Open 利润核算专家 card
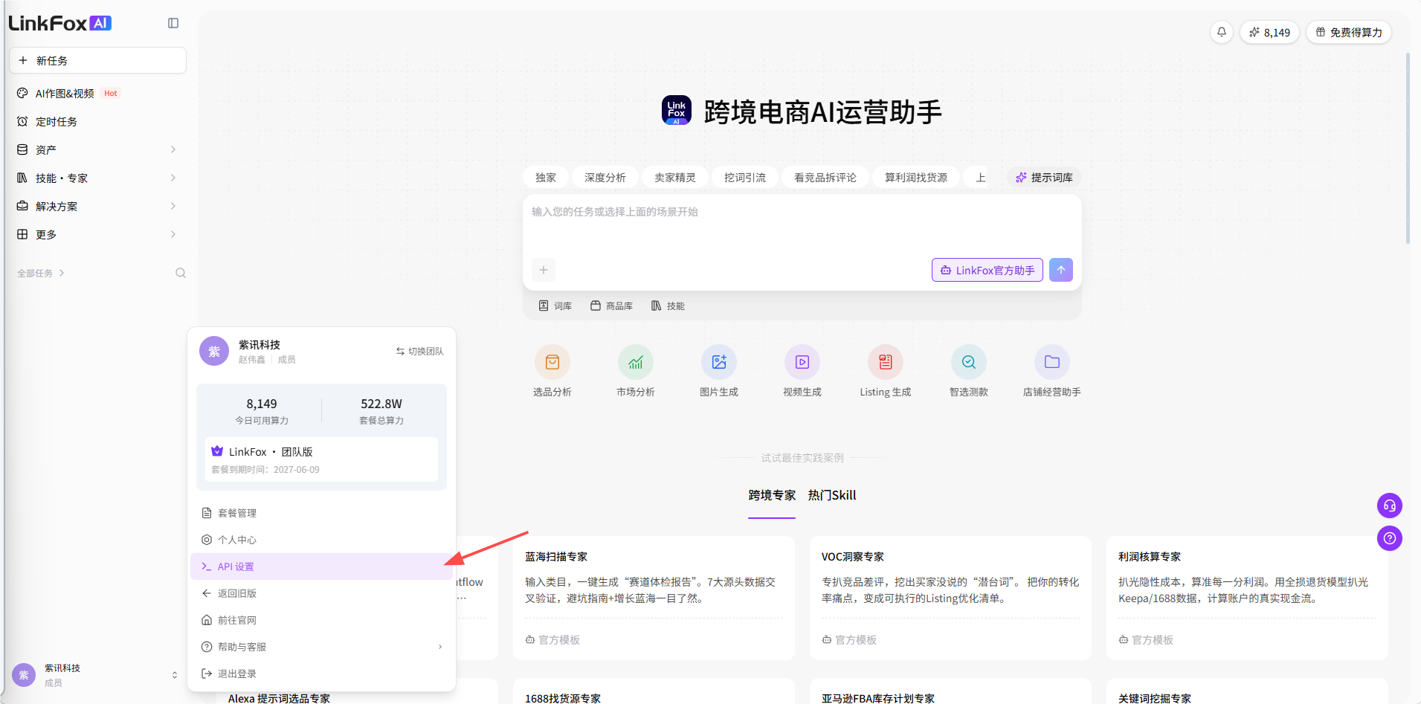The height and width of the screenshot is (704, 1421). coord(1247,598)
